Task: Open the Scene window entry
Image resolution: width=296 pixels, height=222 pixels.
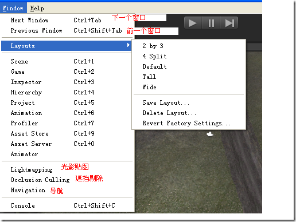Action: 67,61
